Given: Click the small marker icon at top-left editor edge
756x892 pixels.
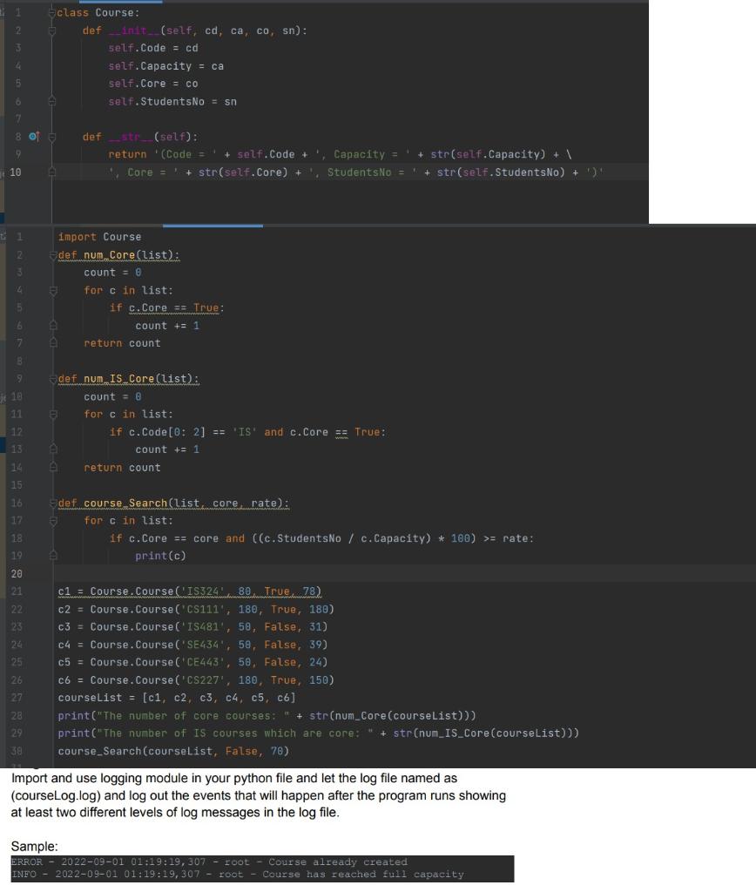Looking at the screenshot, I should (3, 13).
